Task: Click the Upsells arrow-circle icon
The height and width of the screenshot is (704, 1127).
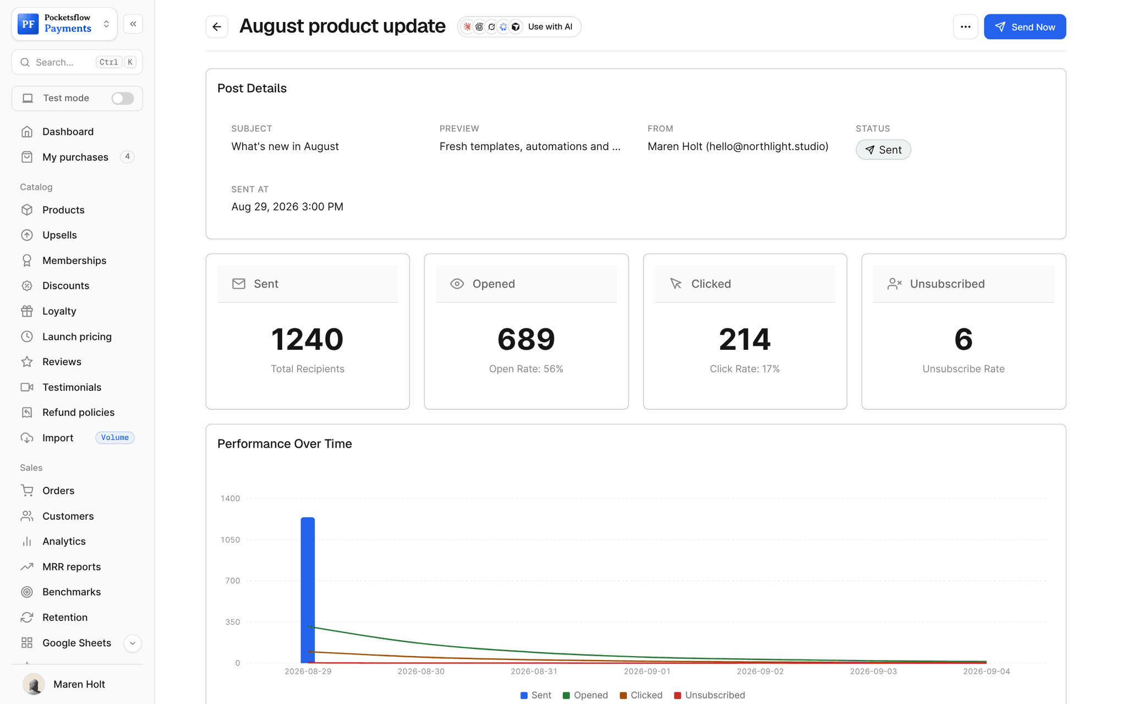Action: coord(27,235)
